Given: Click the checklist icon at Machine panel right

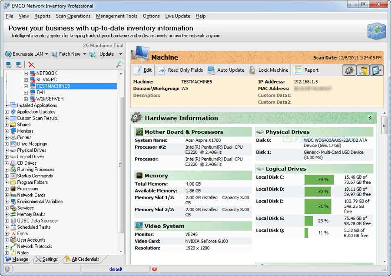Looking at the screenshot, I should pyautogui.click(x=376, y=70).
